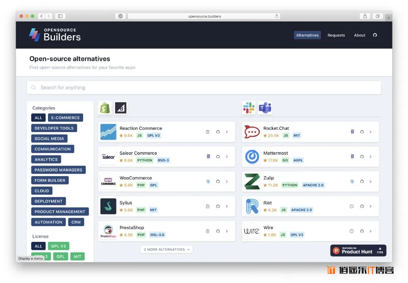
Task: Expand Reaction Commerce row chevron
Action: click(x=227, y=132)
